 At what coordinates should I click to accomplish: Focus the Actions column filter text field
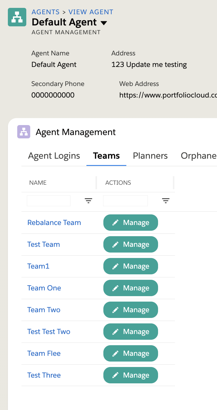click(125, 201)
